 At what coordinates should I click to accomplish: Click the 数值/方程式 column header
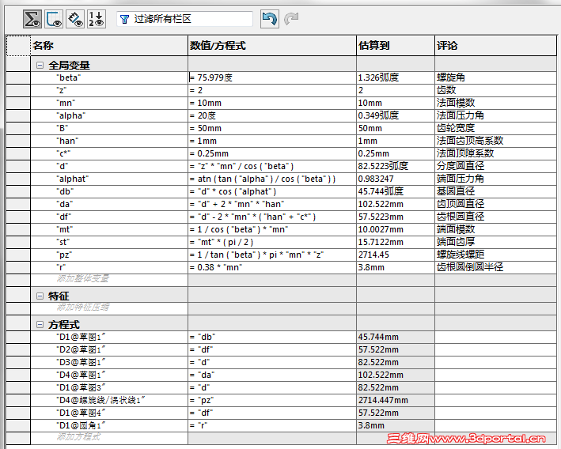tap(272, 45)
